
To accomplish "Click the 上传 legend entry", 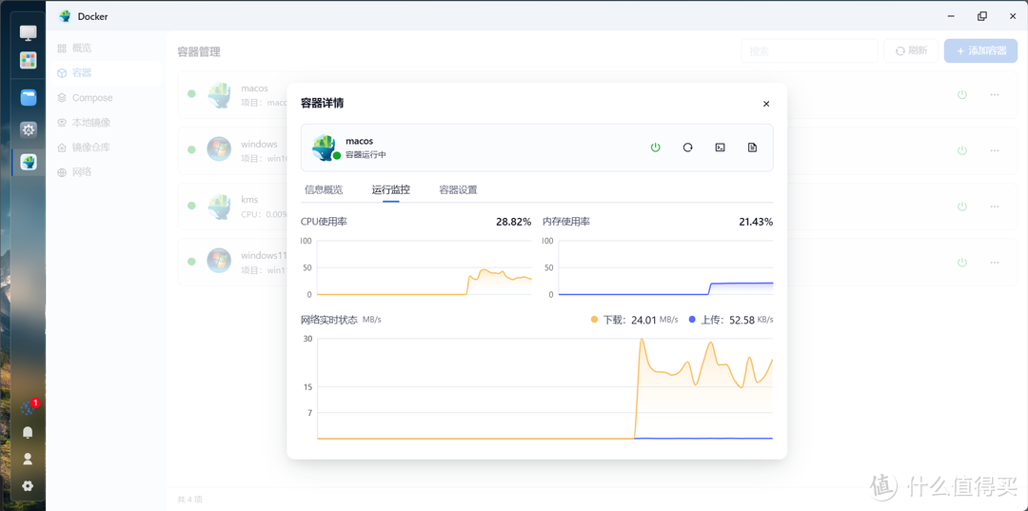I will coord(731,320).
